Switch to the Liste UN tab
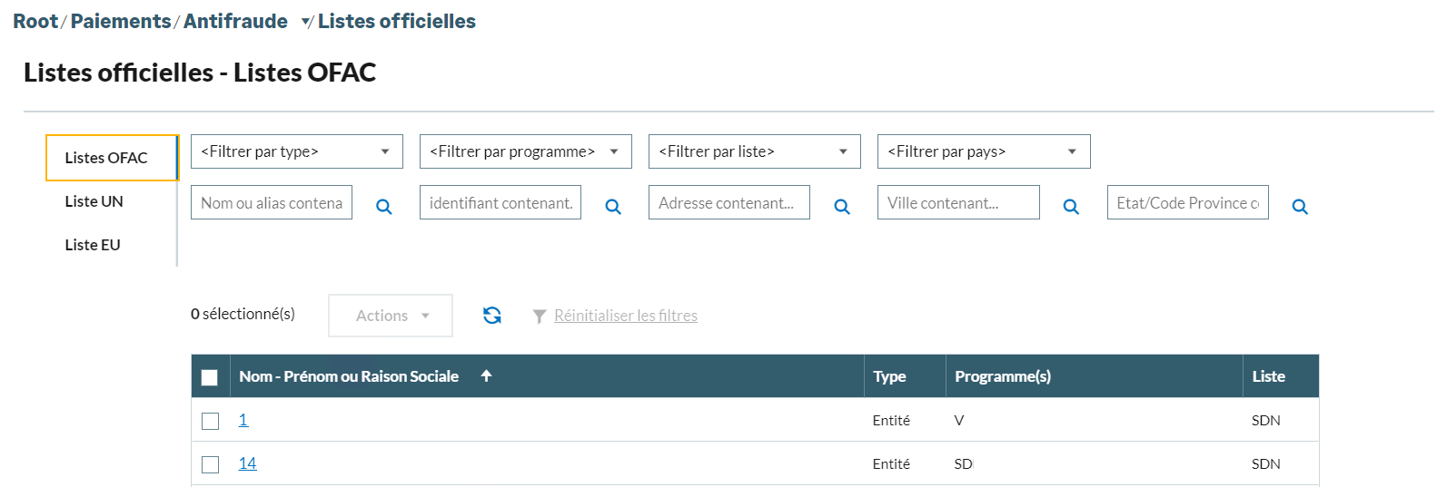 point(94,201)
